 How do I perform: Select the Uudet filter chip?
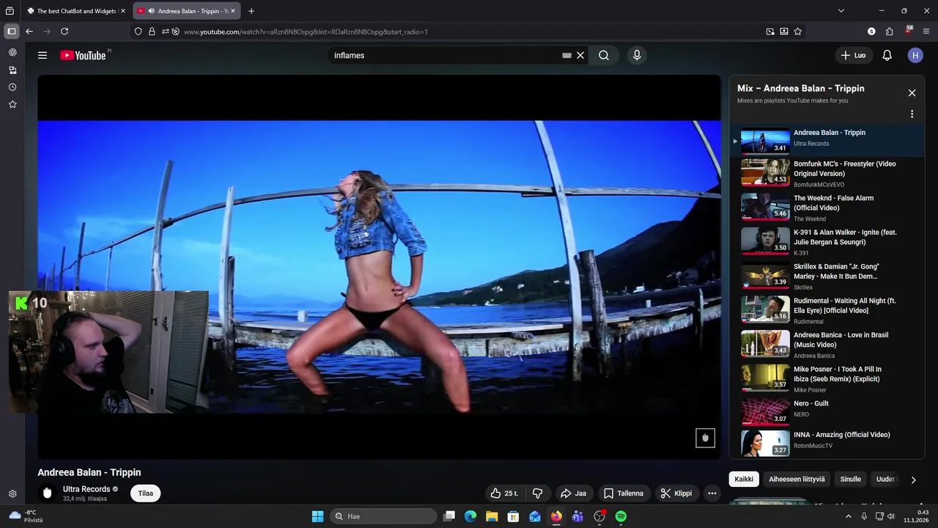click(885, 479)
